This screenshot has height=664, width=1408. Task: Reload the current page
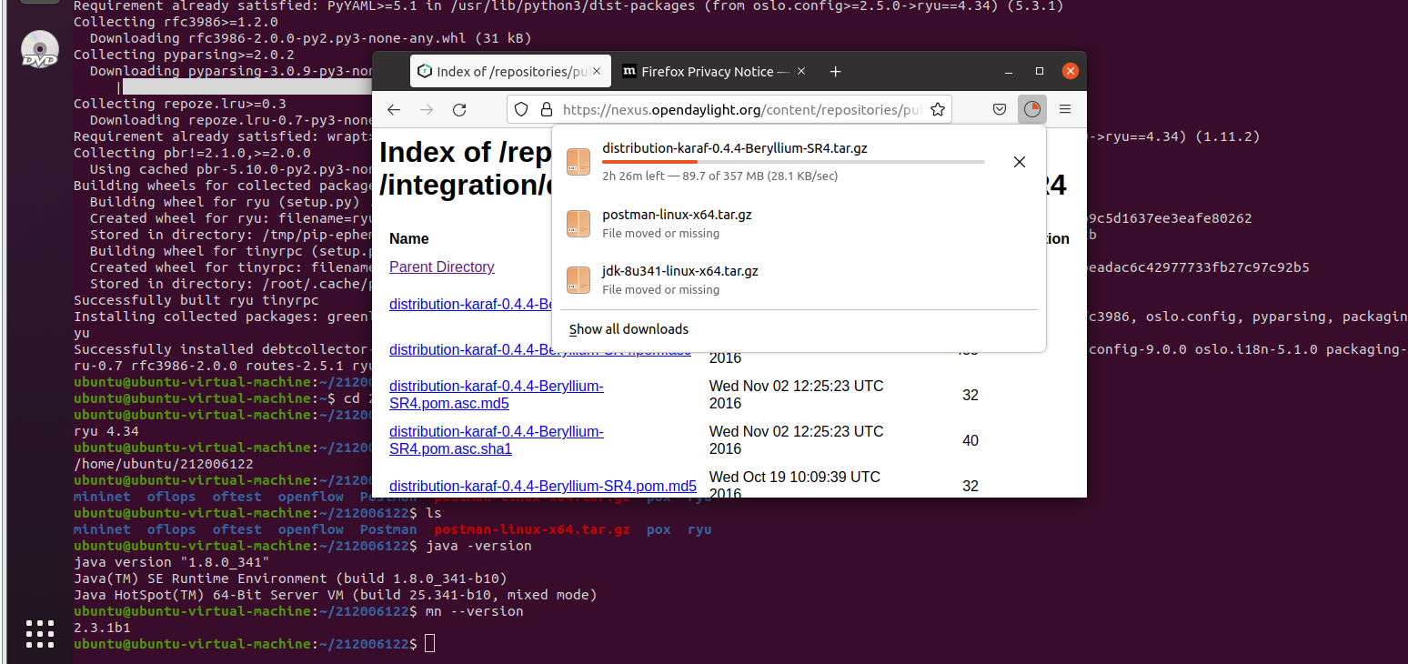click(x=459, y=109)
